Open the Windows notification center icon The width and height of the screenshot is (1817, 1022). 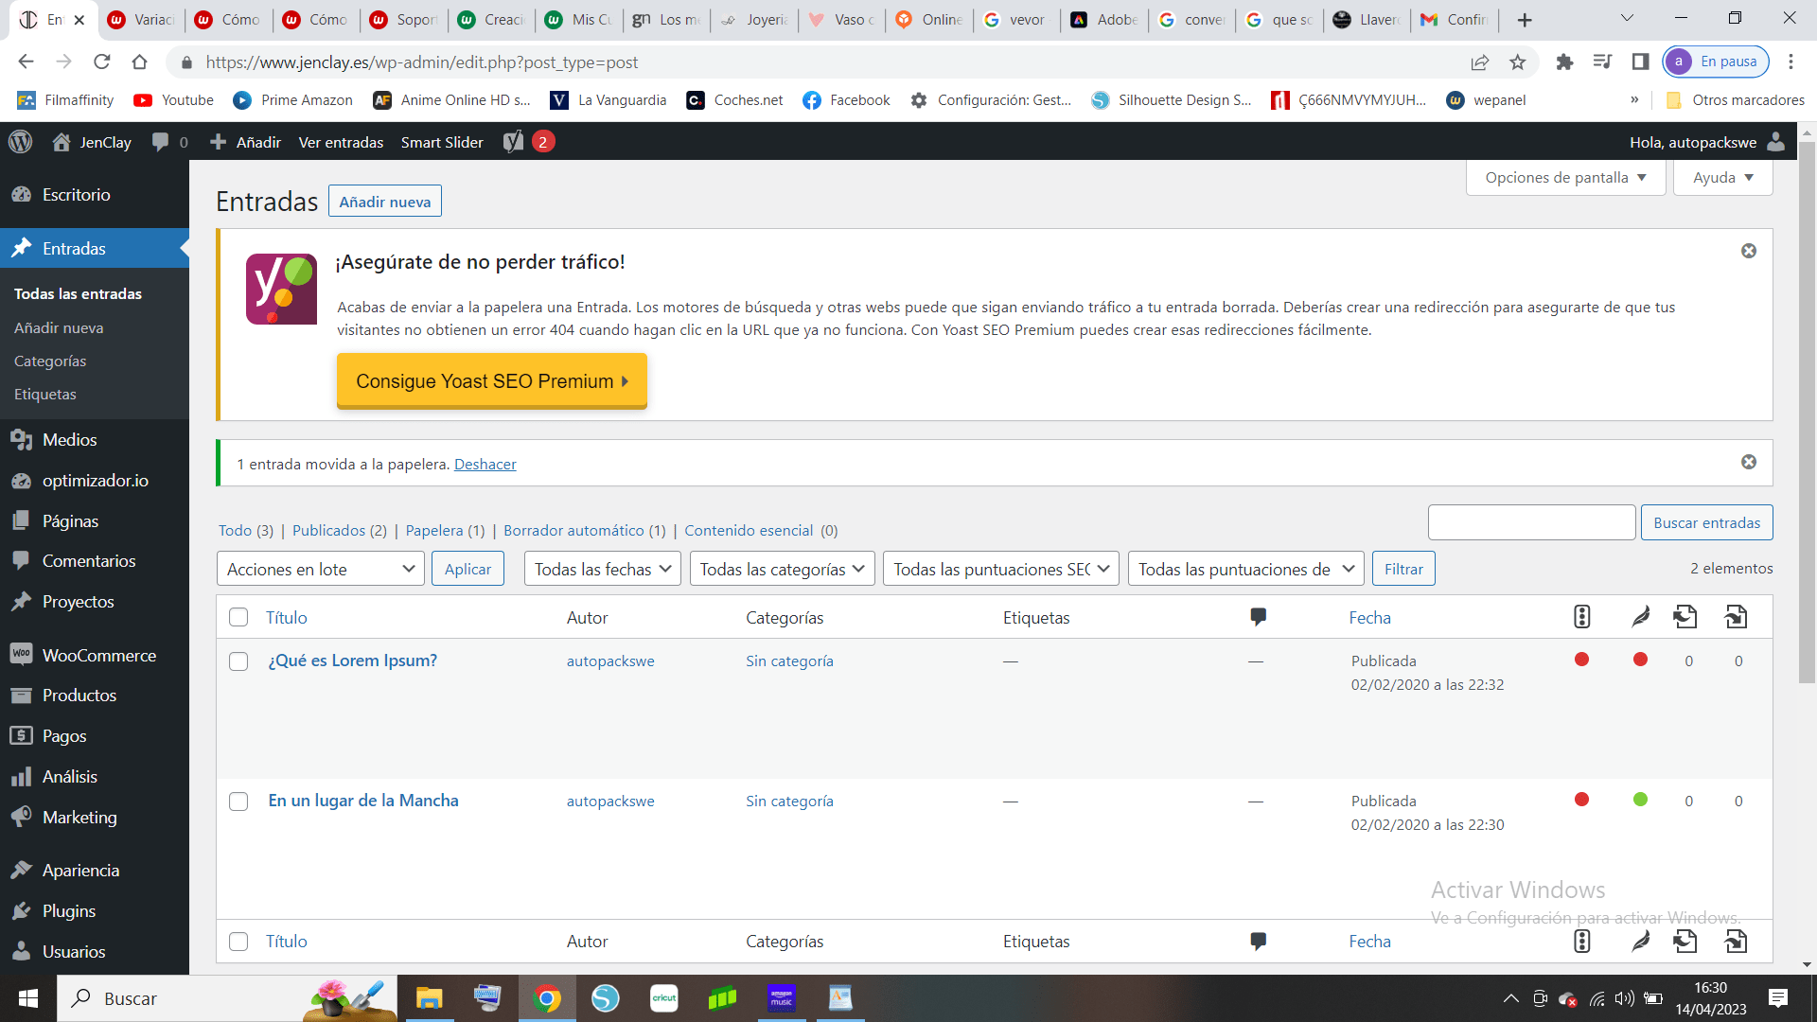1778,998
